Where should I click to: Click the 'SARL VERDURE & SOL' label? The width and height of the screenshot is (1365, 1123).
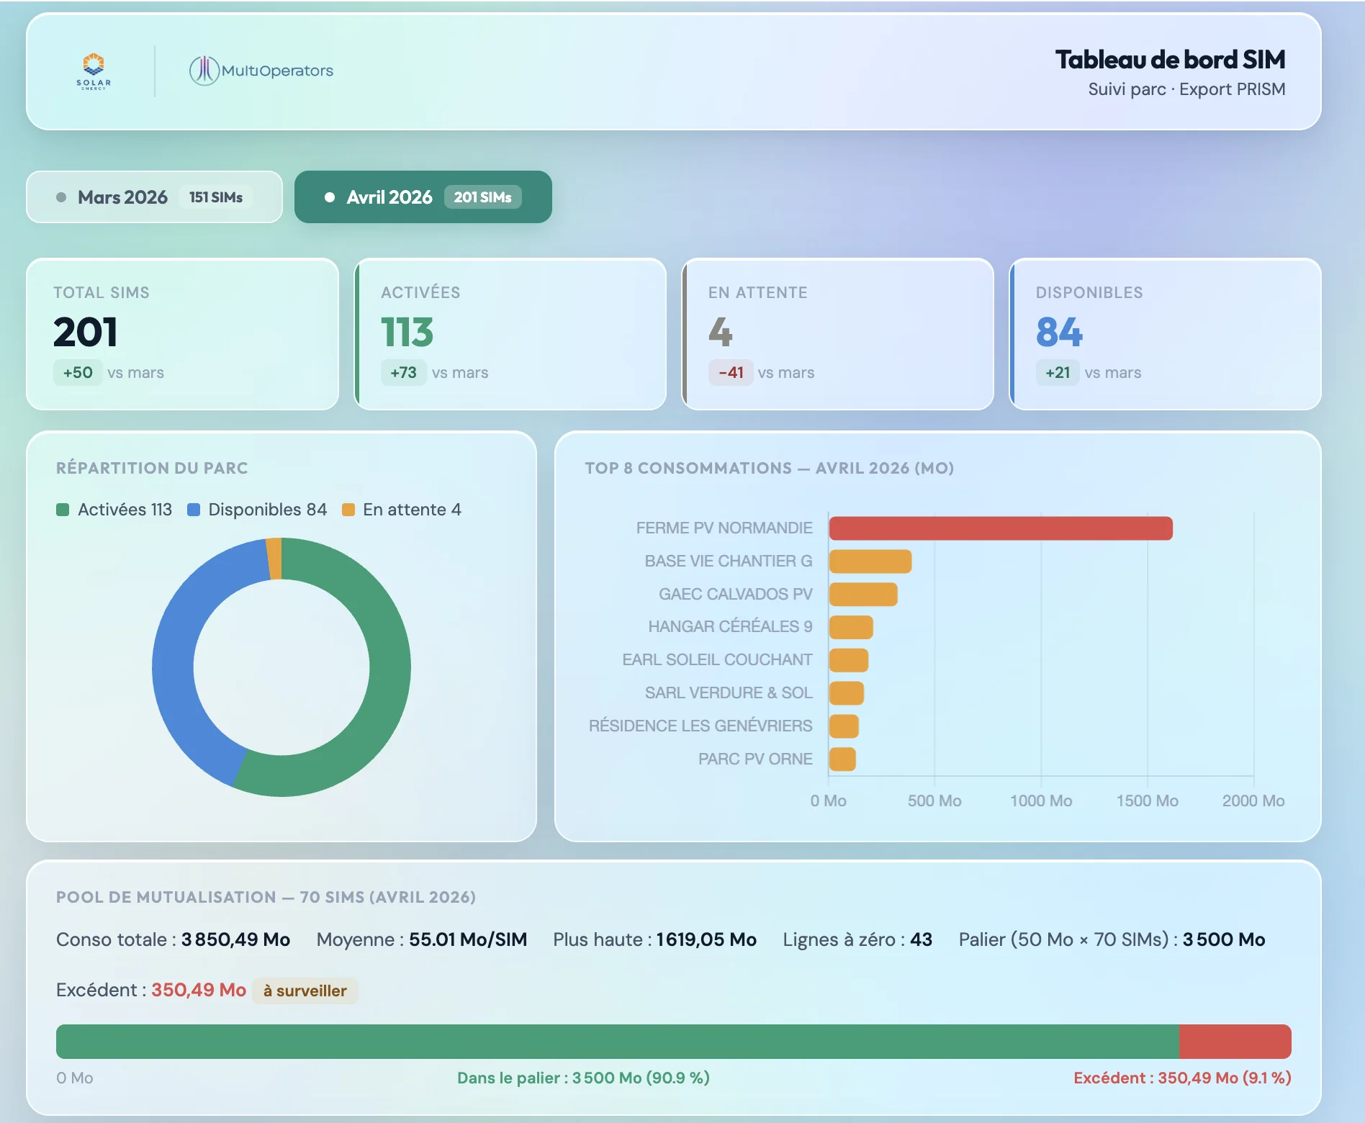click(729, 693)
